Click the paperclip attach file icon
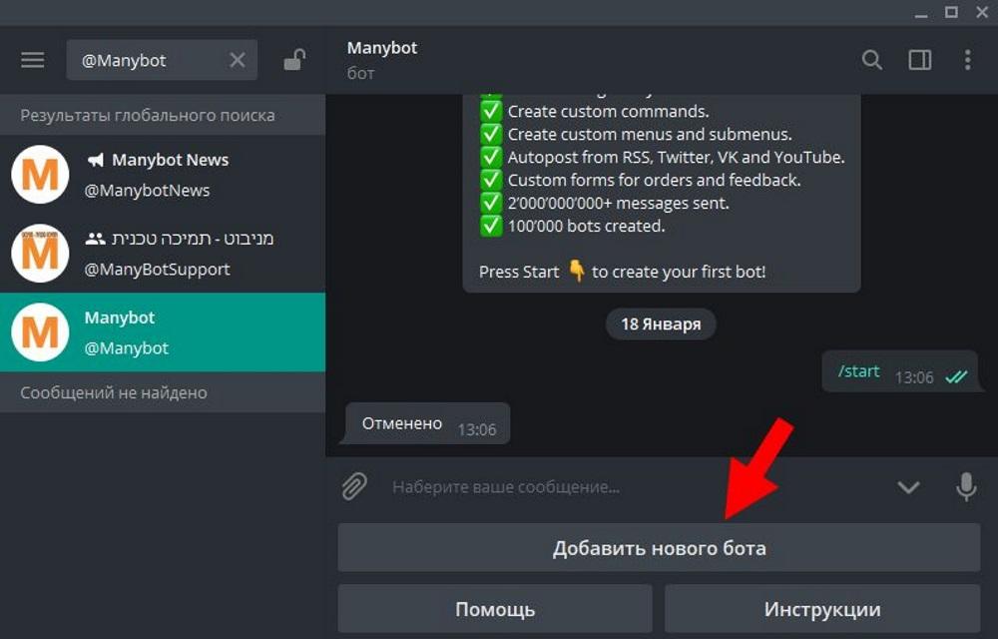Viewport: 998px width, 639px height. point(354,487)
